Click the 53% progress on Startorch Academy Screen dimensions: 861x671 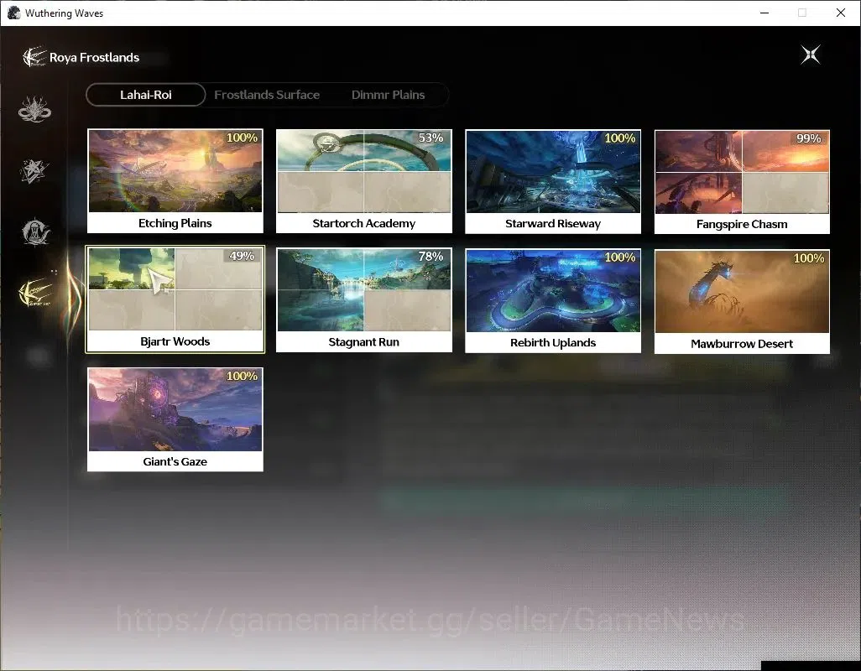[x=430, y=138]
